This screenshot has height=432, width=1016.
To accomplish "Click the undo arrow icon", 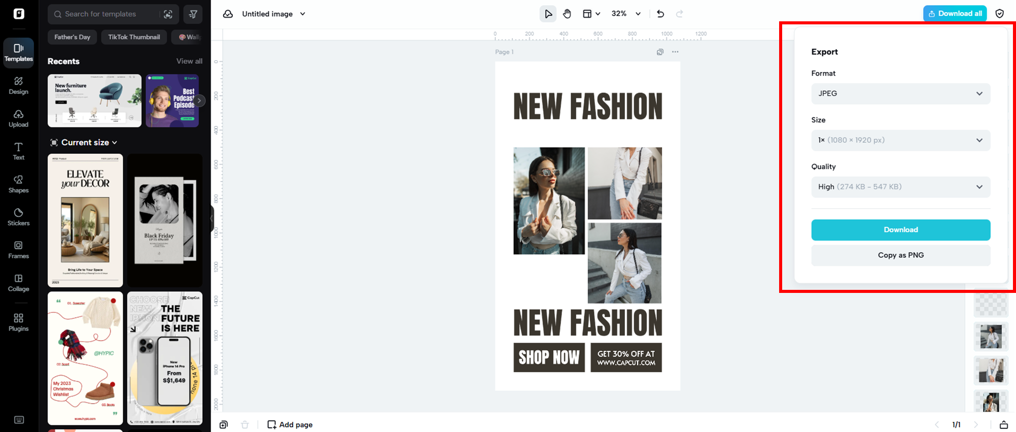I will point(660,14).
